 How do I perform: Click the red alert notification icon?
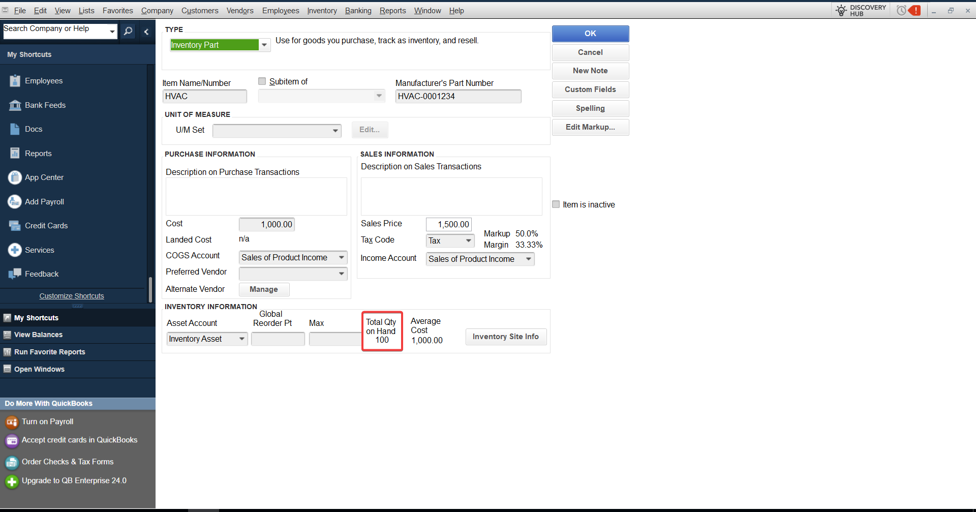pos(914,10)
